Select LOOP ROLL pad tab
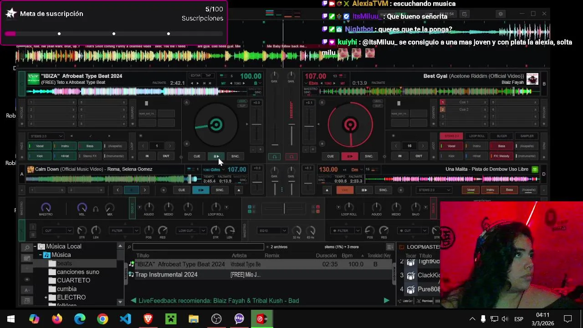Viewport: 583px width, 328px height. (x=476, y=136)
